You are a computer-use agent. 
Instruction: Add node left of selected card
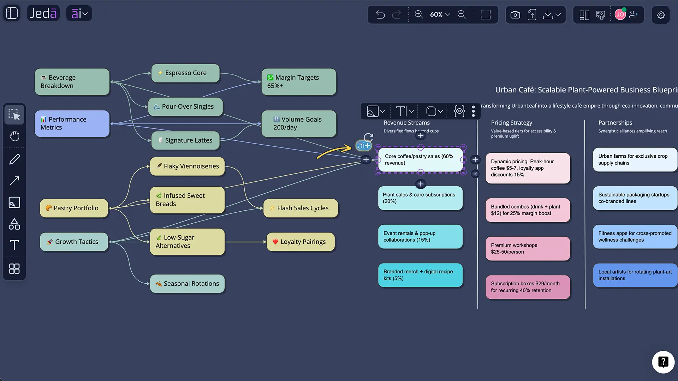[366, 160]
